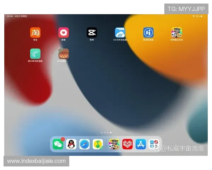Open the Taobao app
The image size is (212, 170).
[x=35, y=33]
